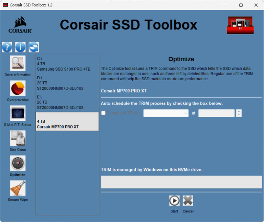Refresh the drive list with the refresh icon

34,47
